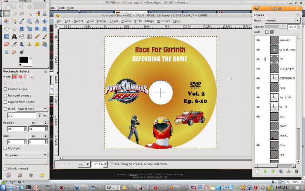
Task: Anchor the floating layer
Action: 288,171
